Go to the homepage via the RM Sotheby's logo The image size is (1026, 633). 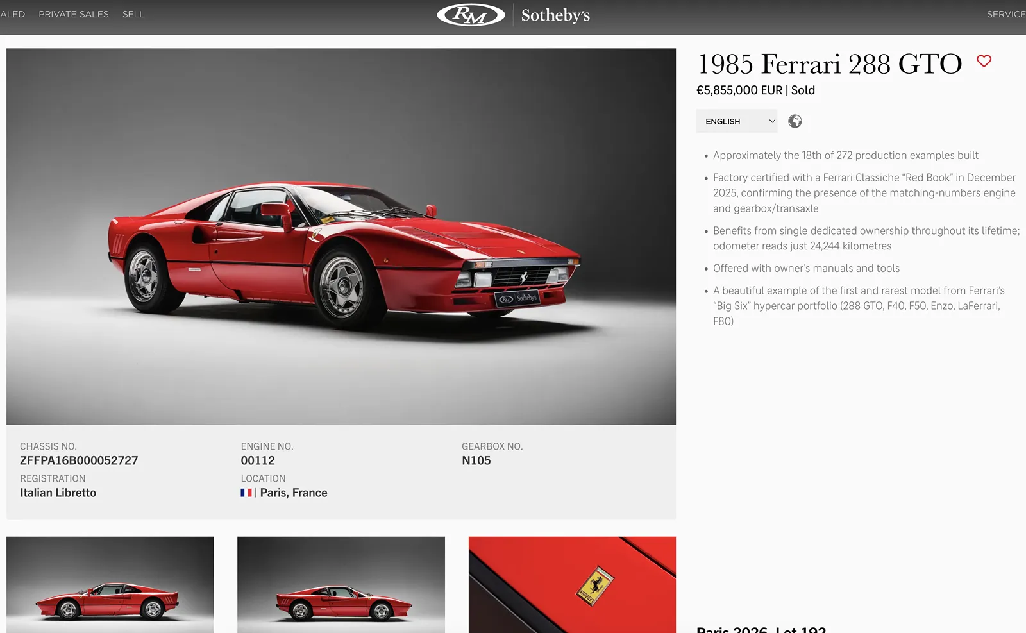tap(513, 15)
